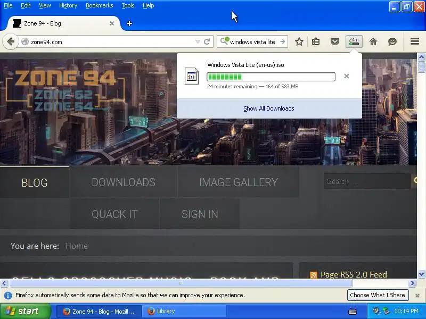Open the Bookmarks menu
Image resolution: width=426 pixels, height=319 pixels.
click(x=100, y=5)
